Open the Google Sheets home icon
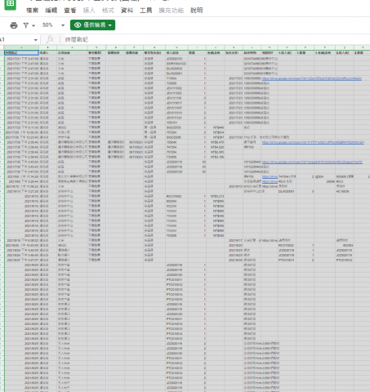This screenshot has height=392, width=370. click(11, 4)
